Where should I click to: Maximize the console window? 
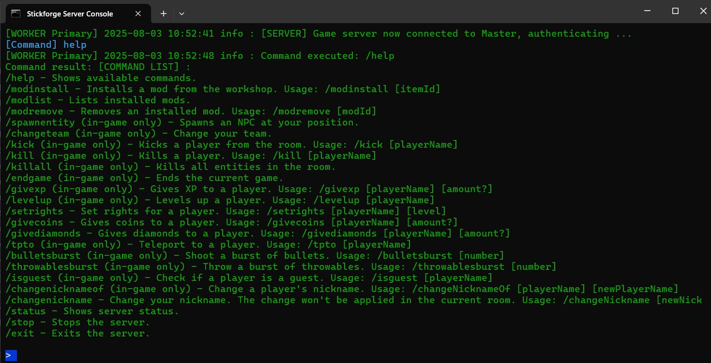[x=675, y=11]
